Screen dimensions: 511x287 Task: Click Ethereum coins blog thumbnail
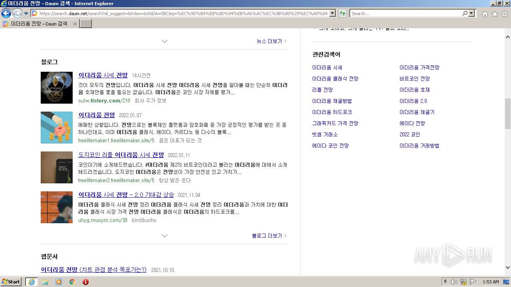point(57,88)
